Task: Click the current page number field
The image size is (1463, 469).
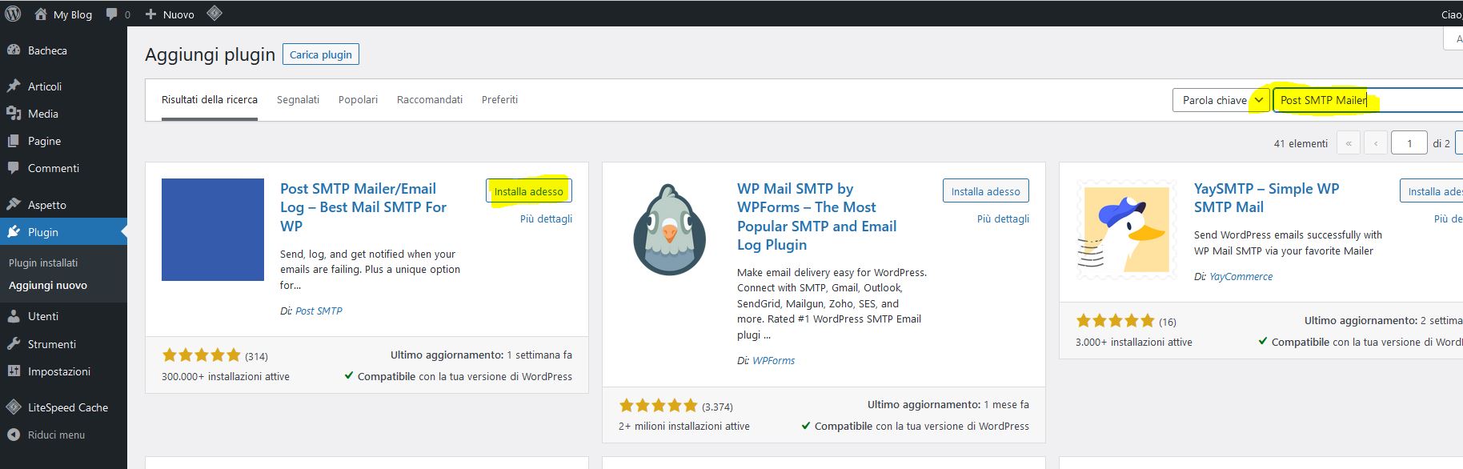Action: [1409, 143]
